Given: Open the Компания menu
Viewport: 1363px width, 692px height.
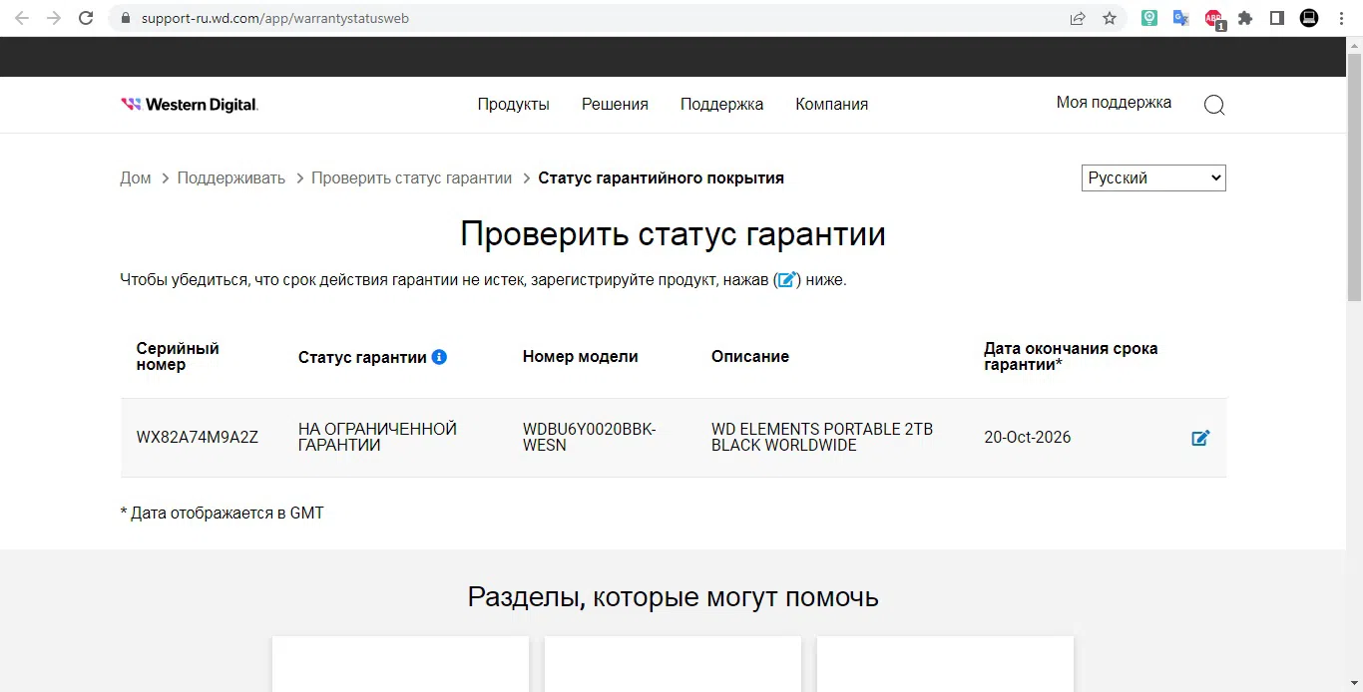Looking at the screenshot, I should 831,104.
